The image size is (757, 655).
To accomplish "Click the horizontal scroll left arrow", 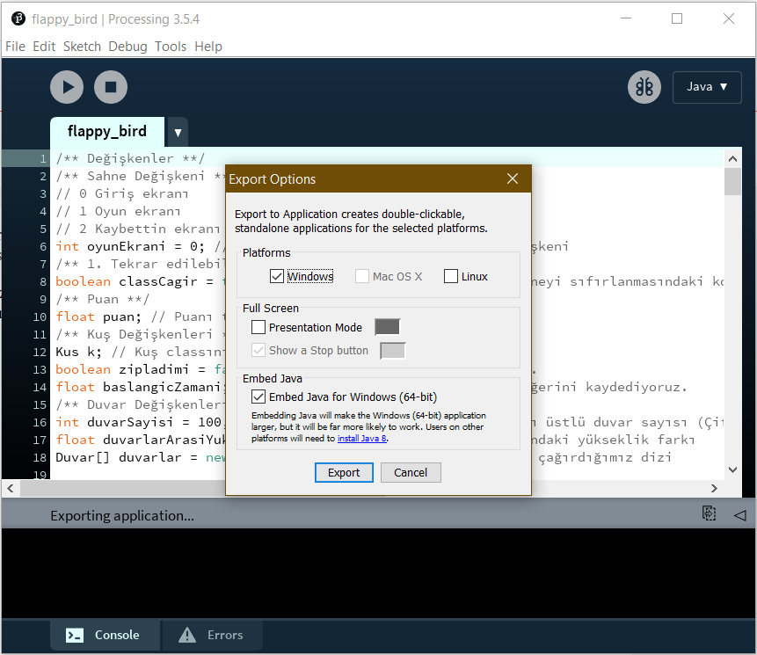I will pyautogui.click(x=11, y=488).
